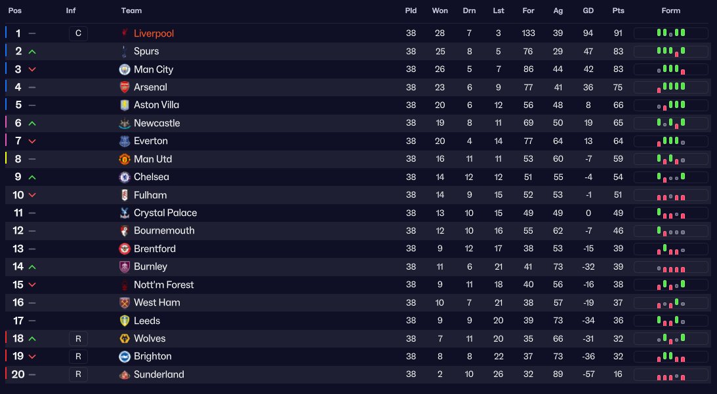Image resolution: width=717 pixels, height=394 pixels.
Task: Sort table by the GD column header
Action: 588,10
